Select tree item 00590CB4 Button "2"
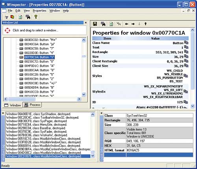This screenshot has height=169, width=197. (x=39, y=79)
